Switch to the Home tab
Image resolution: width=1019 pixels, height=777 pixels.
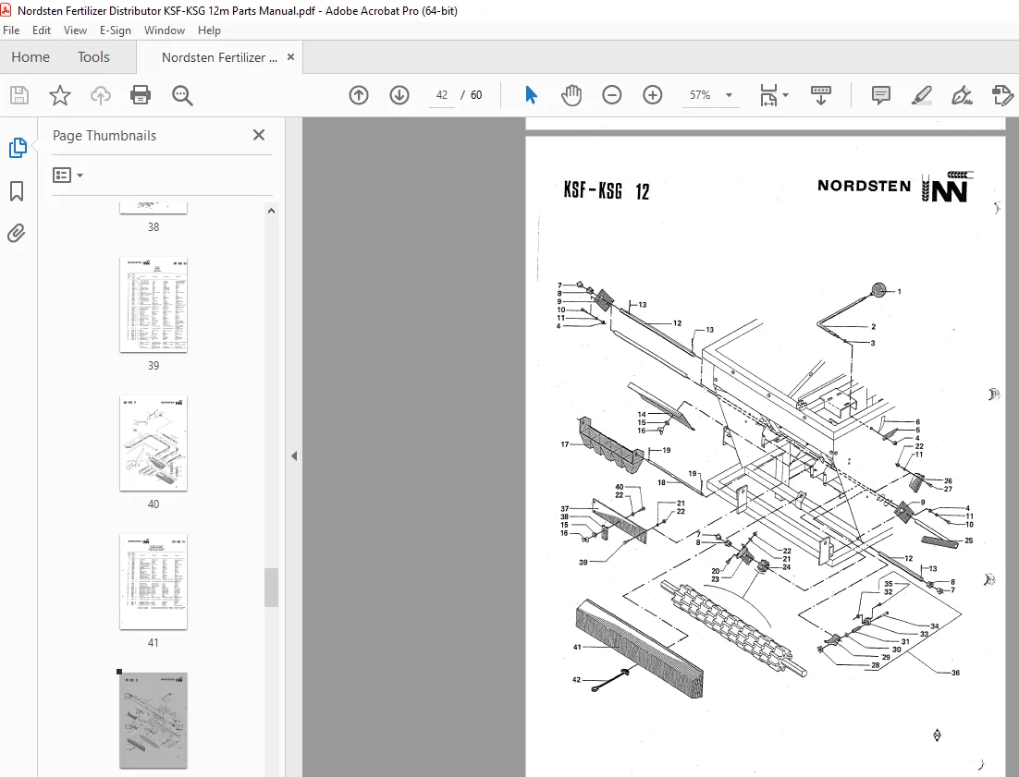click(31, 57)
